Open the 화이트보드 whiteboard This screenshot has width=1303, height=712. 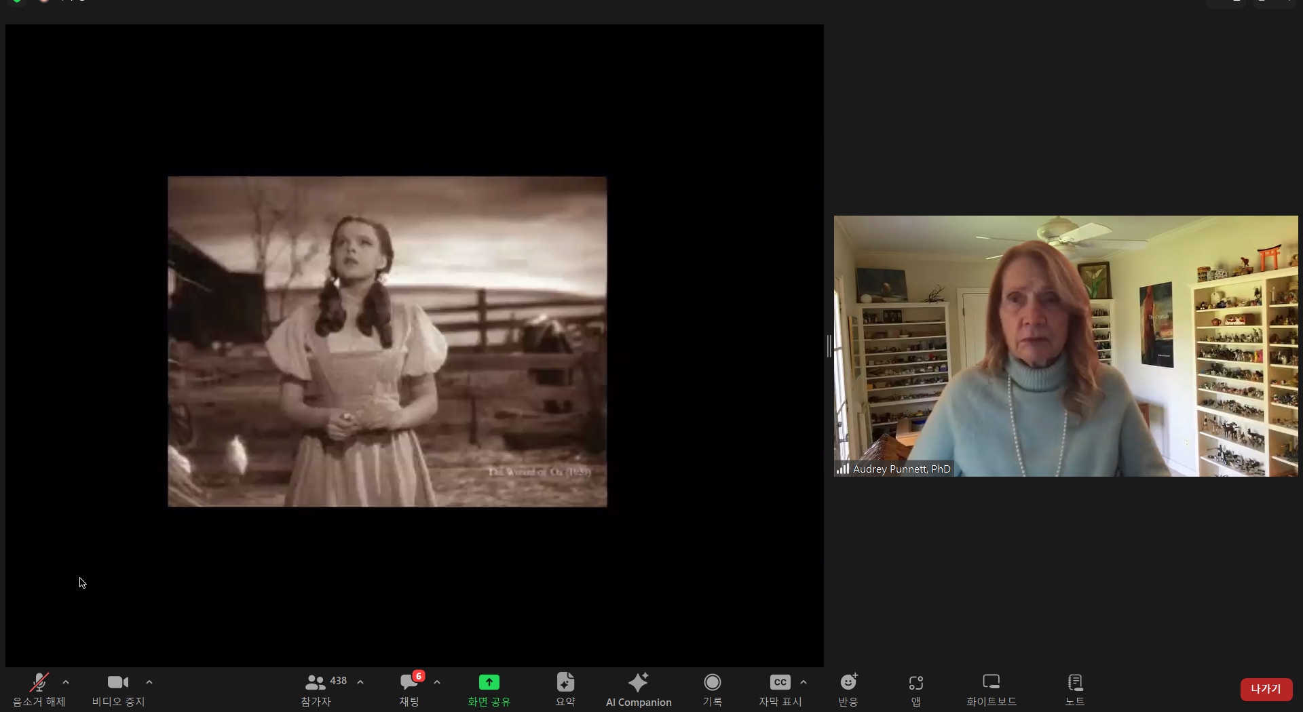992,690
